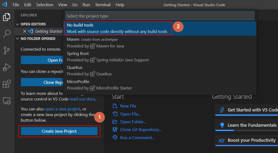The image size is (278, 153).
Task: Close the Getting Started editor entry
Action: tap(25, 31)
